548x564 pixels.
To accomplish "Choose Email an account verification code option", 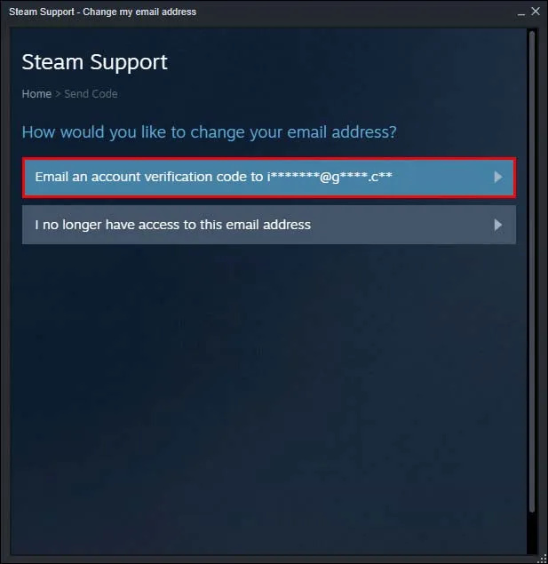I will 269,178.
